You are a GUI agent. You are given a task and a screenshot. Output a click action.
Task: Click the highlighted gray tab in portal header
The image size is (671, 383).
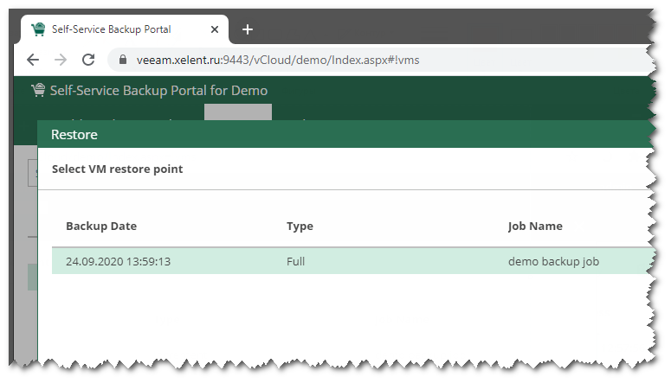click(238, 112)
